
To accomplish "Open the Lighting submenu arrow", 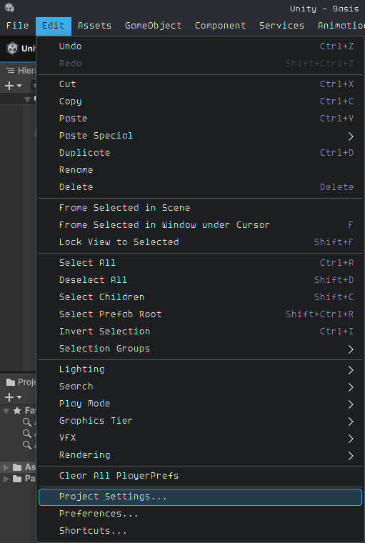I will 351,370.
